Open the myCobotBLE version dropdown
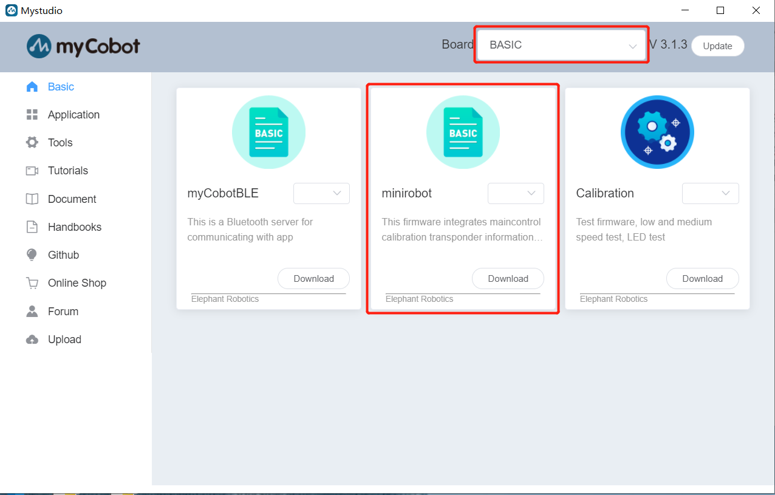775x495 pixels. click(321, 193)
